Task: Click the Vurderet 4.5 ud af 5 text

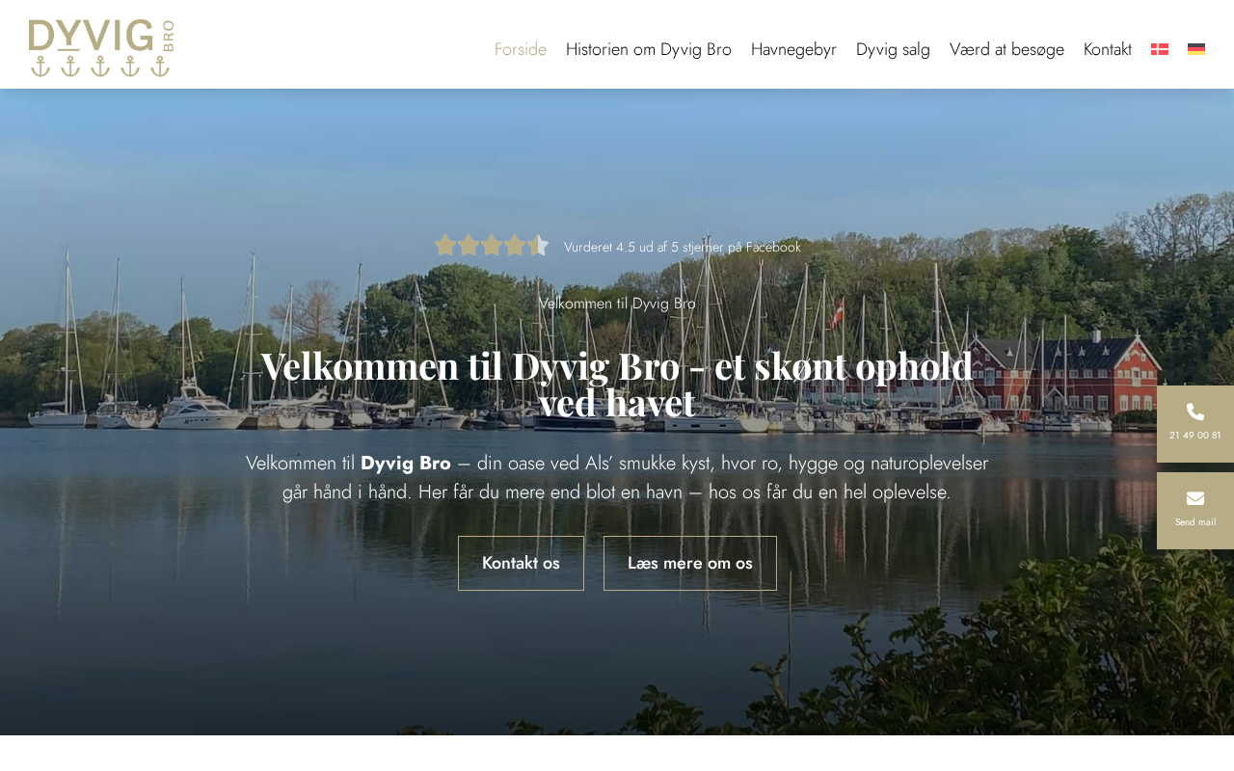Action: [x=683, y=247]
